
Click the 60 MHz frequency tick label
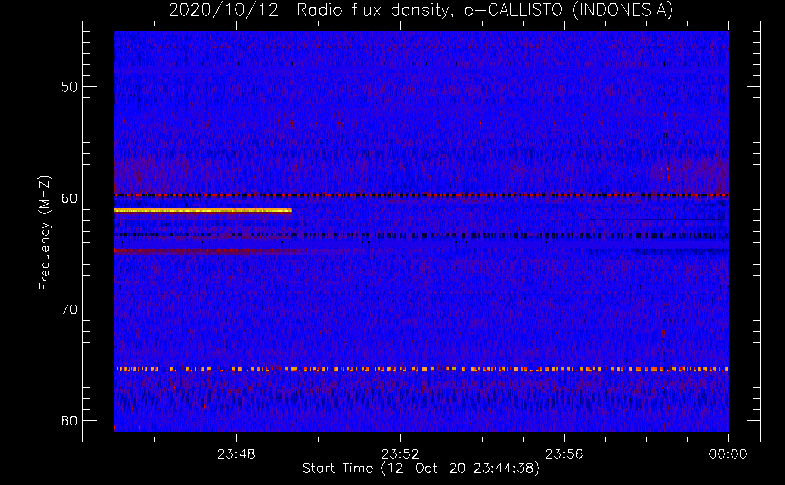(x=69, y=198)
